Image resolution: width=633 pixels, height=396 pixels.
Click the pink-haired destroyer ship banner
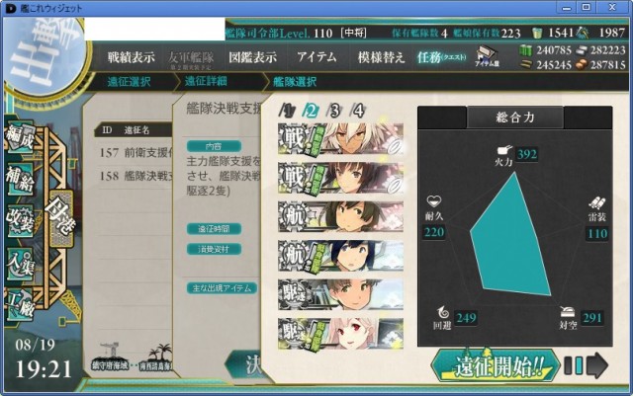point(340,334)
